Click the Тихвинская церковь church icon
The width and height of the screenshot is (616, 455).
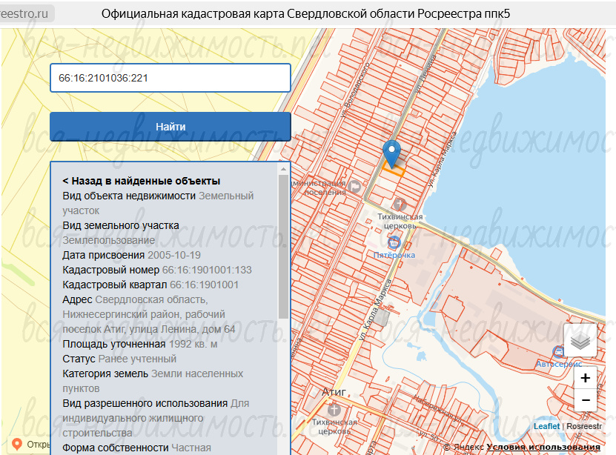(x=400, y=205)
